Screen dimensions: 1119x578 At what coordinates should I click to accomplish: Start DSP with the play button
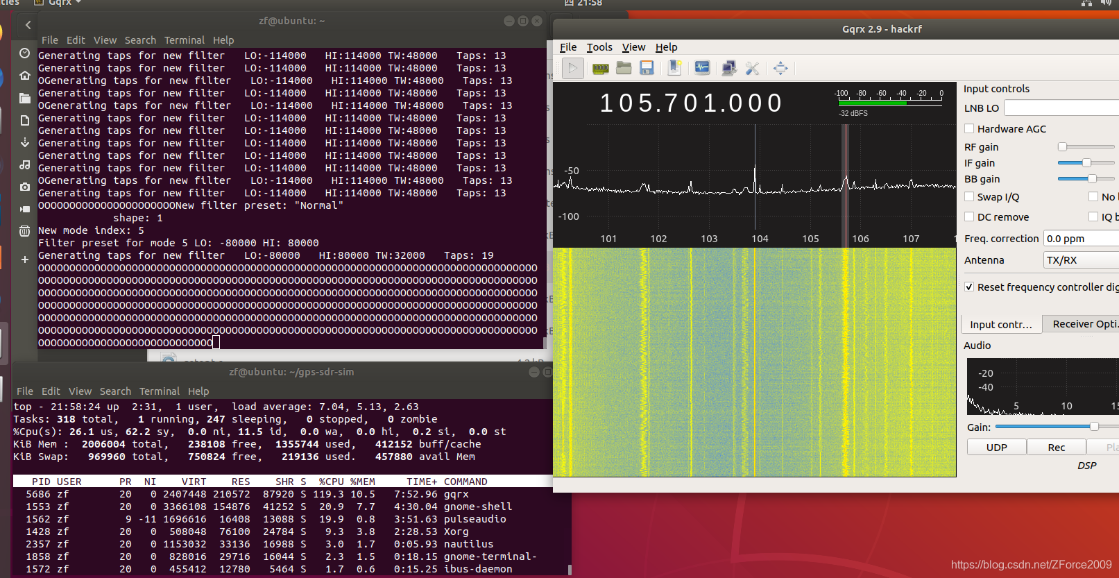(x=572, y=68)
